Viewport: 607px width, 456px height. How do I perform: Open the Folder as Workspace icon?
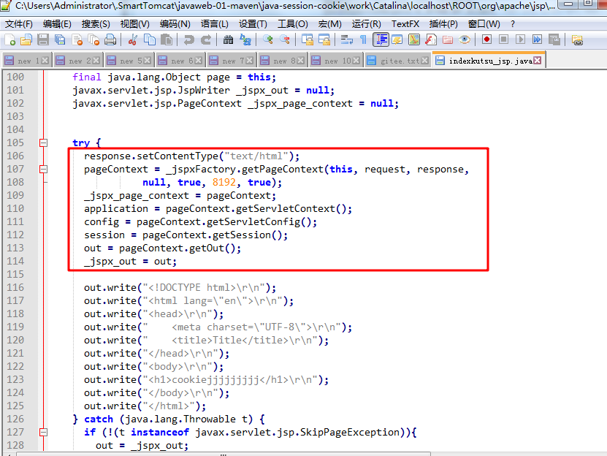coord(448,40)
